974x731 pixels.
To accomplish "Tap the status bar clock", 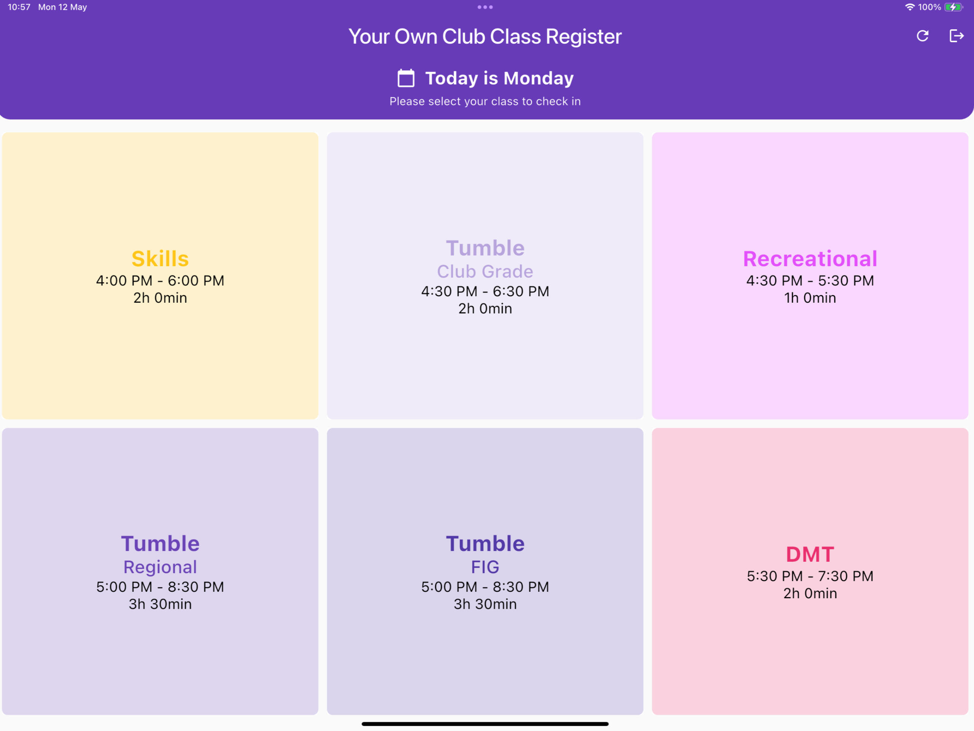I will click(19, 7).
